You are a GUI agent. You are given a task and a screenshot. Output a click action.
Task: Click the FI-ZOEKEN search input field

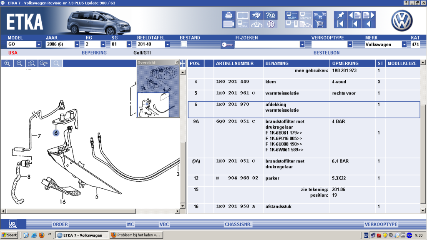(267, 44)
